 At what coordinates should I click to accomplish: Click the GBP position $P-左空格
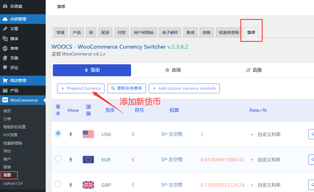tap(172, 185)
